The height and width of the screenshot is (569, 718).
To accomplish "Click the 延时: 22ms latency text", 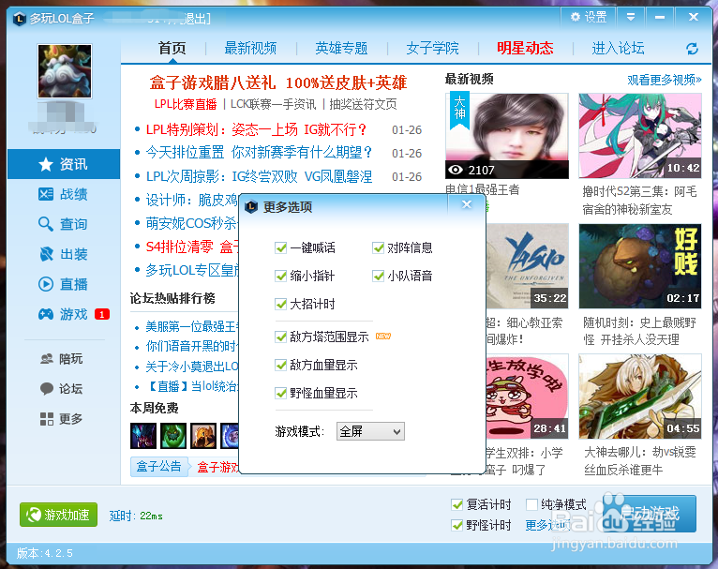I will click(136, 516).
